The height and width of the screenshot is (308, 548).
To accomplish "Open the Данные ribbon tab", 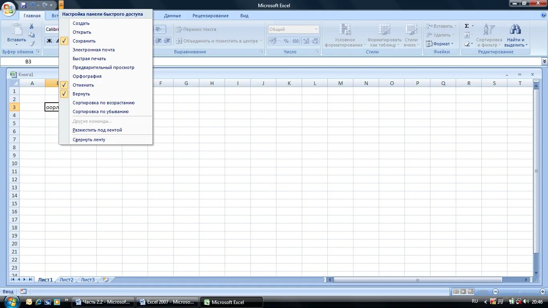I will (x=173, y=16).
